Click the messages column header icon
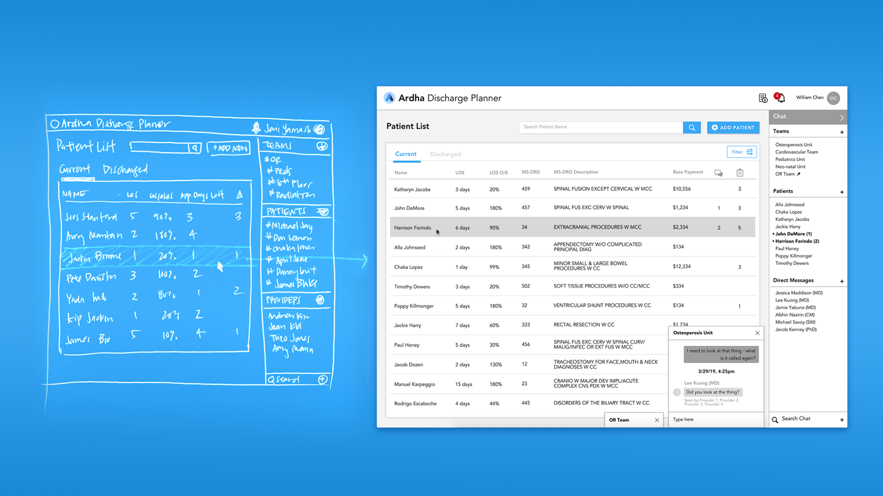The height and width of the screenshot is (496, 883). [719, 173]
